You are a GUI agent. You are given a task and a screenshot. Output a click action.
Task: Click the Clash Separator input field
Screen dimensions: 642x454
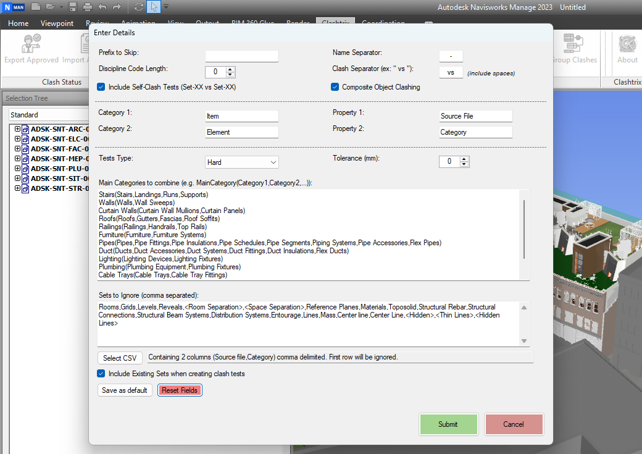click(451, 72)
